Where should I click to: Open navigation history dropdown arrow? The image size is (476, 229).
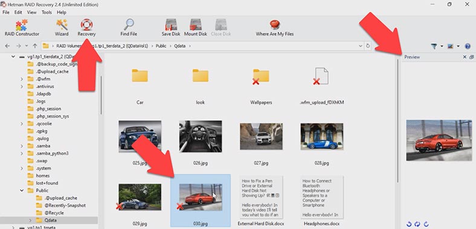pyautogui.click(x=27, y=46)
